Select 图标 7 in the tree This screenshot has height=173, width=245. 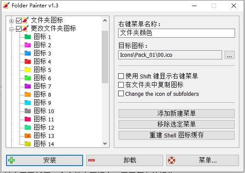(42, 86)
